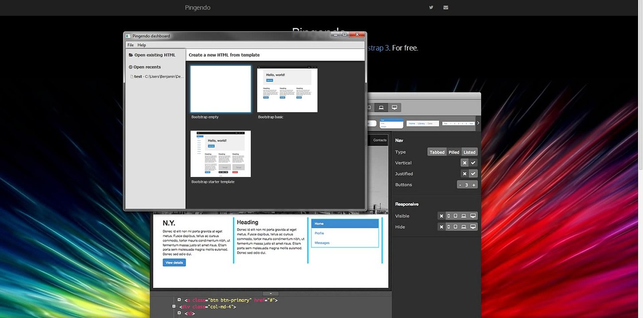Click the email envelope icon in top bar
The width and height of the screenshot is (643, 318).
446,8
